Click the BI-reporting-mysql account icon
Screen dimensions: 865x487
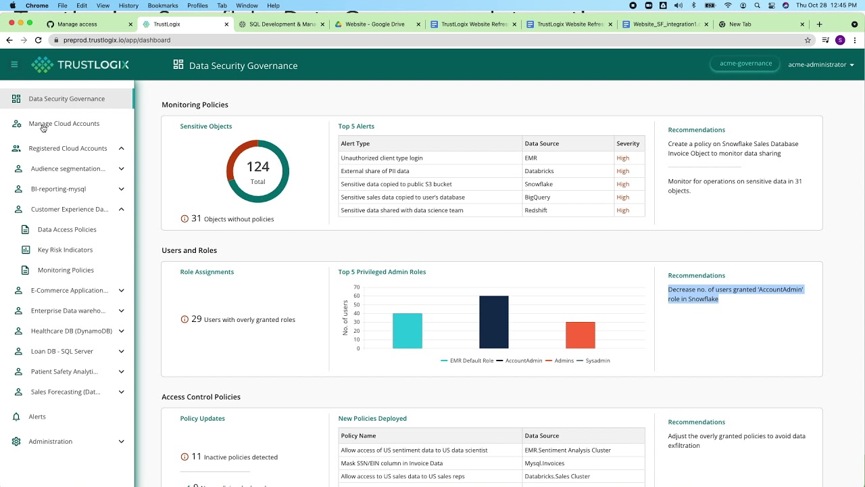(x=18, y=189)
